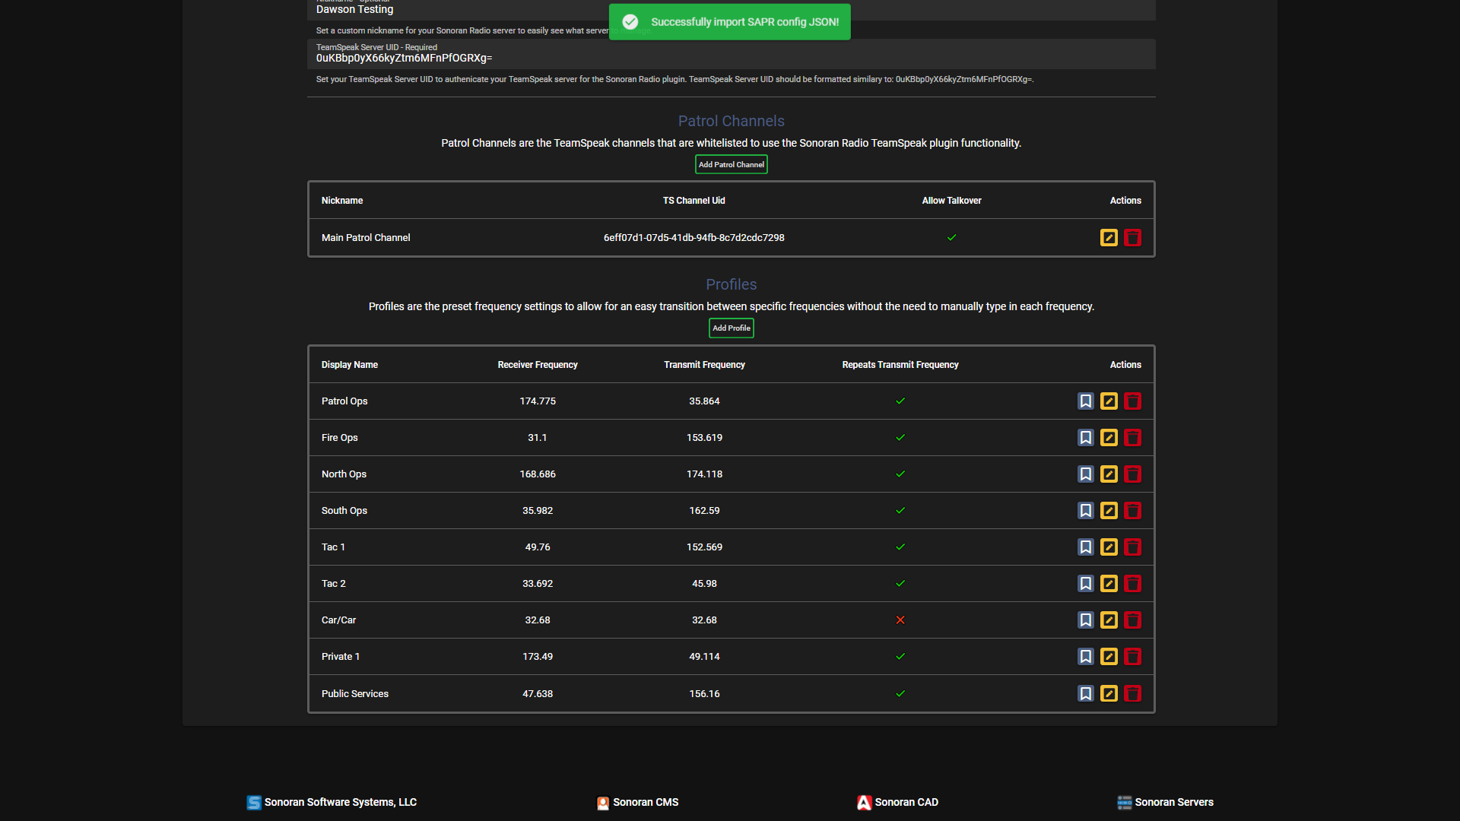Click the Public Services display name

pyautogui.click(x=355, y=694)
